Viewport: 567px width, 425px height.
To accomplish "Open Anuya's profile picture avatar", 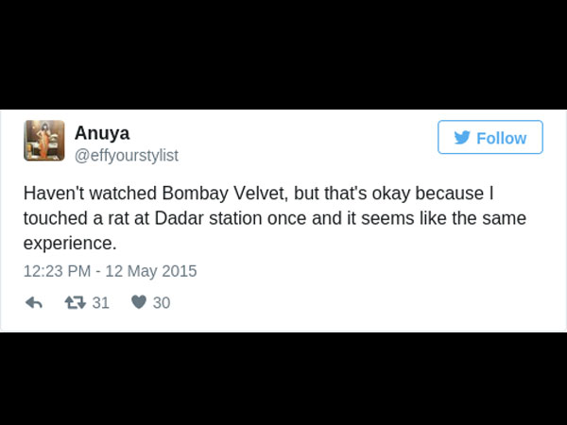I will 44,141.
